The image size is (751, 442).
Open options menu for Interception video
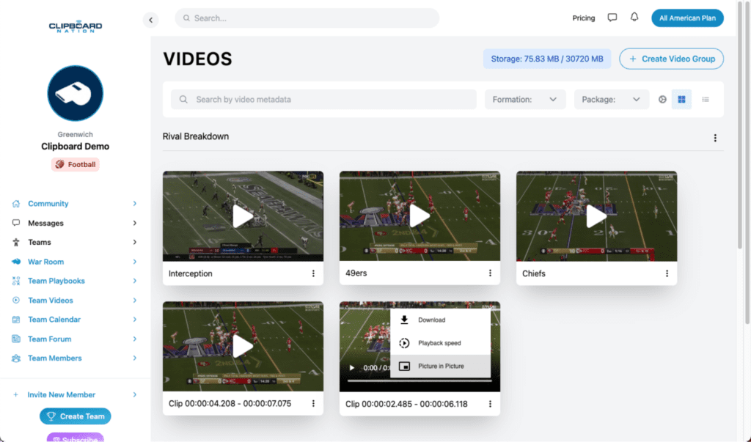[313, 273]
